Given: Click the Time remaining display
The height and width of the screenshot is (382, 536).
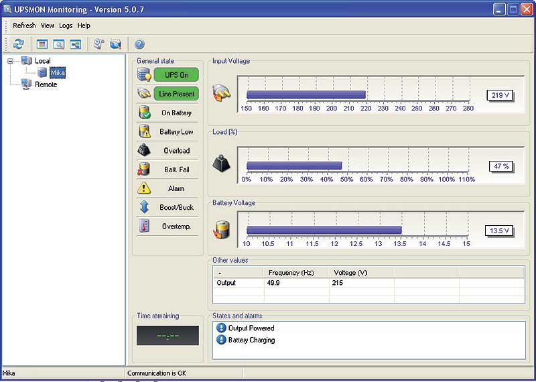Looking at the screenshot, I should click(x=167, y=336).
